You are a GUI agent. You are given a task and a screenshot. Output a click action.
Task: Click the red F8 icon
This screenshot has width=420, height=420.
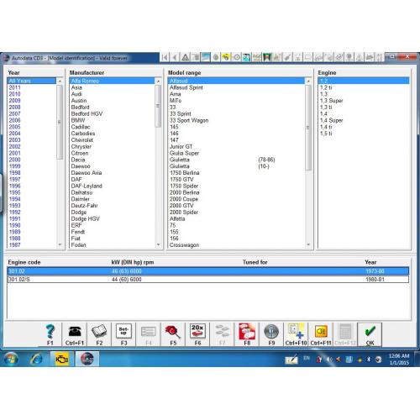click(247, 334)
